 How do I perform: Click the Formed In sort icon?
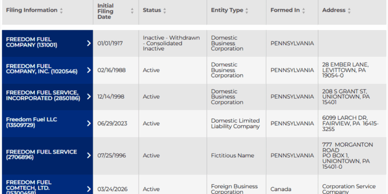coord(303,10)
